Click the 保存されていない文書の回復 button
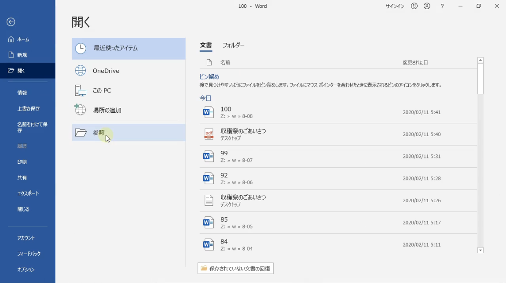This screenshot has width=506, height=283. pos(235,268)
